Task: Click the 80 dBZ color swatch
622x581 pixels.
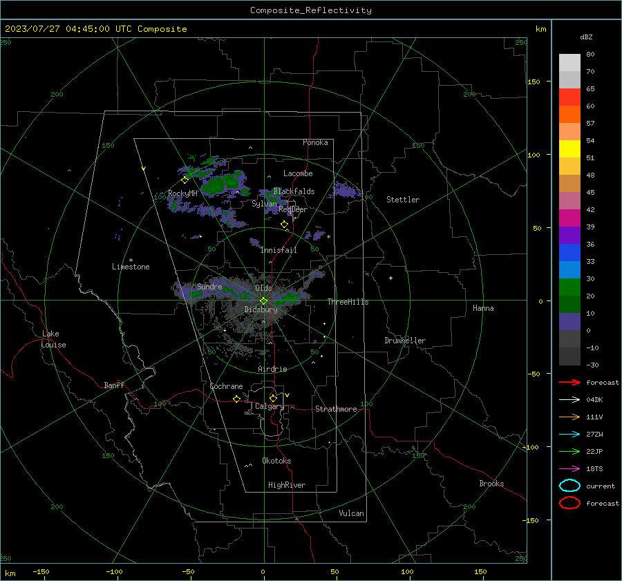Action: click(569, 62)
